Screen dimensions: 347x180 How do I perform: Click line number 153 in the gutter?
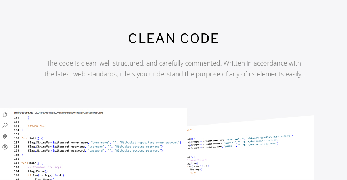click(17, 126)
